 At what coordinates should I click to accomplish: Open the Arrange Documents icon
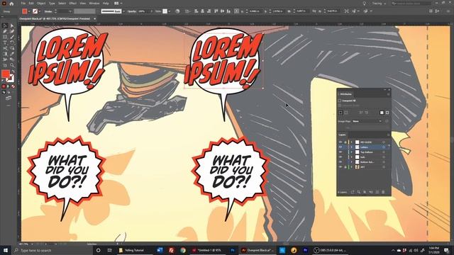[118, 4]
